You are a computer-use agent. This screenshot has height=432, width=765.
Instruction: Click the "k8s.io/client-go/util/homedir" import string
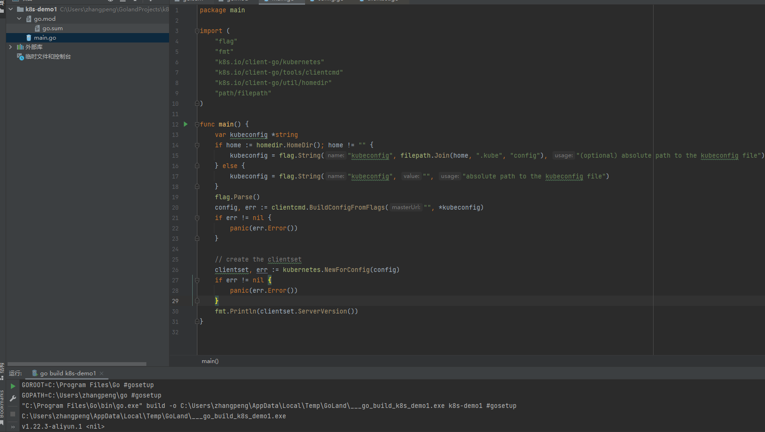point(273,83)
